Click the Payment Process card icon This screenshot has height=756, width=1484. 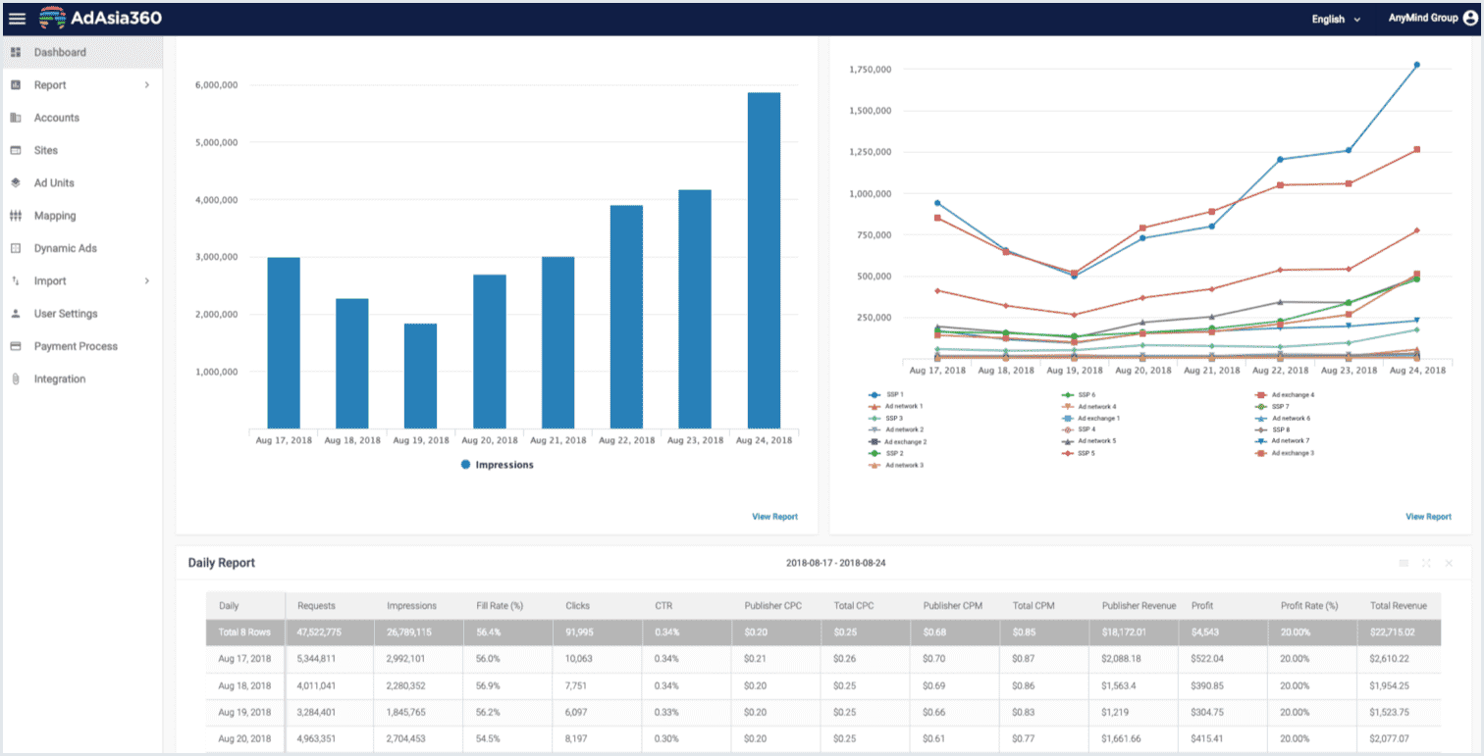[x=16, y=346]
